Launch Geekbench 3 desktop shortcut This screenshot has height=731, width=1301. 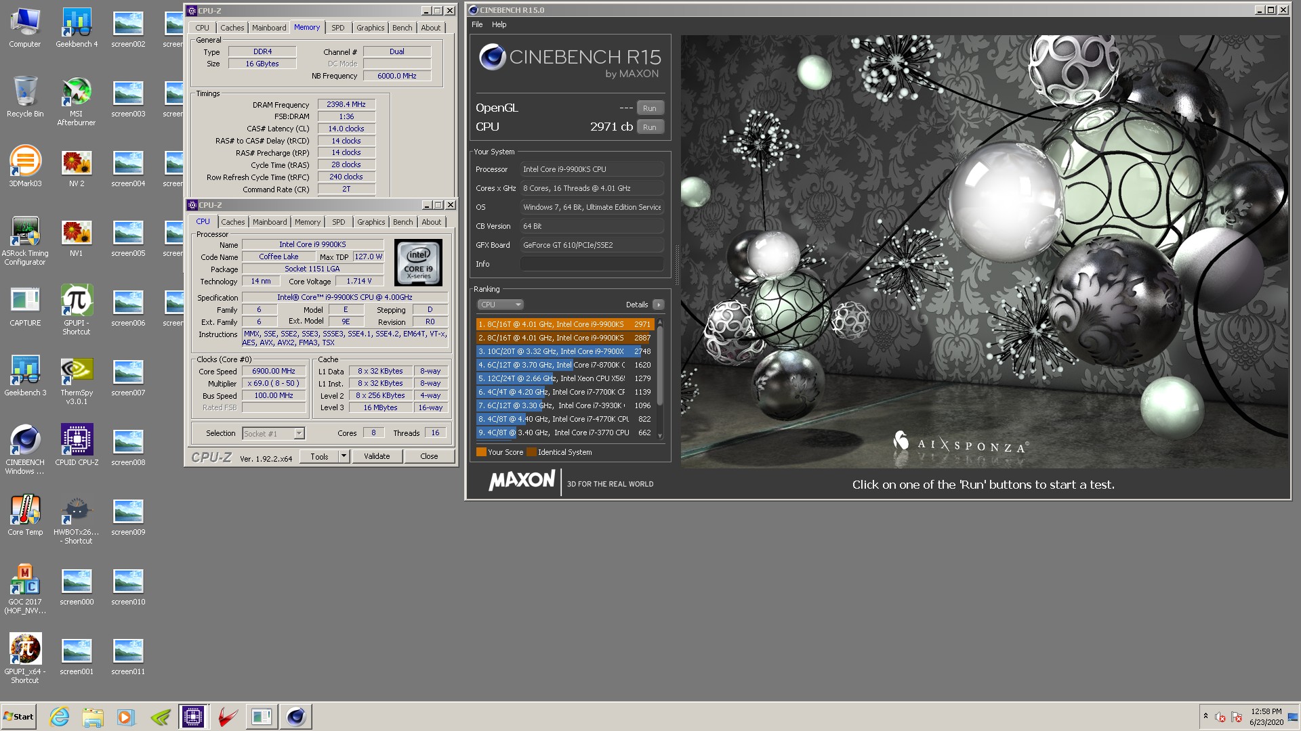(x=25, y=376)
